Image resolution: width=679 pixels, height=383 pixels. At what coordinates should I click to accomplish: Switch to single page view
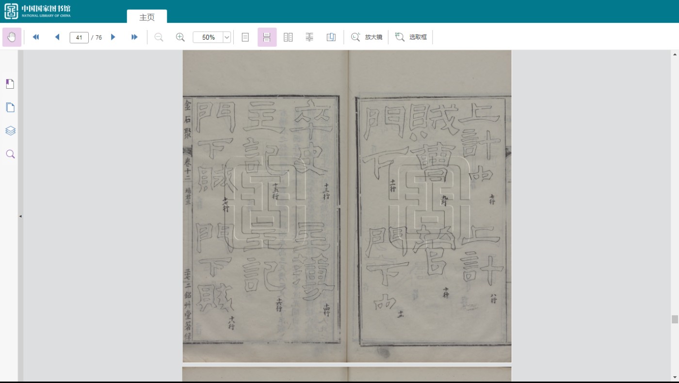[x=245, y=37]
